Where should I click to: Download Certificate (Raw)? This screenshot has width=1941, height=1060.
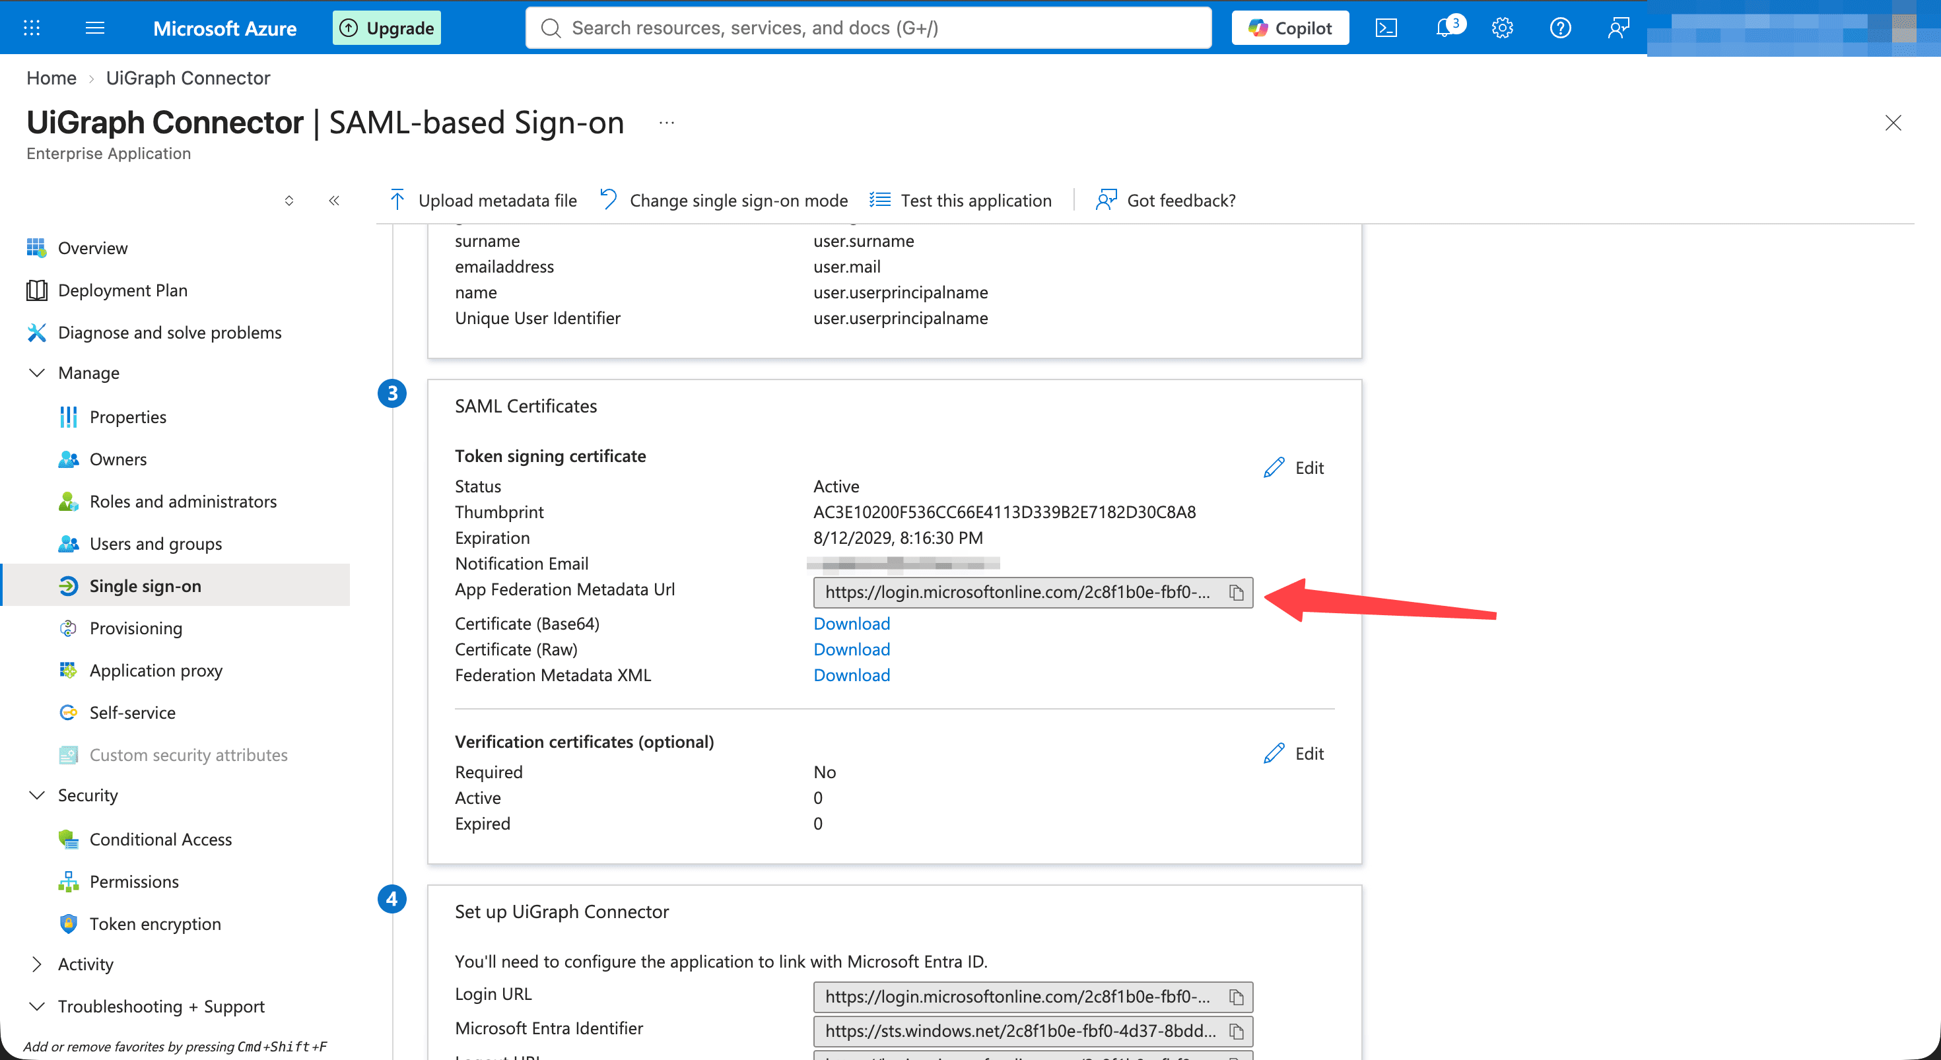(852, 649)
